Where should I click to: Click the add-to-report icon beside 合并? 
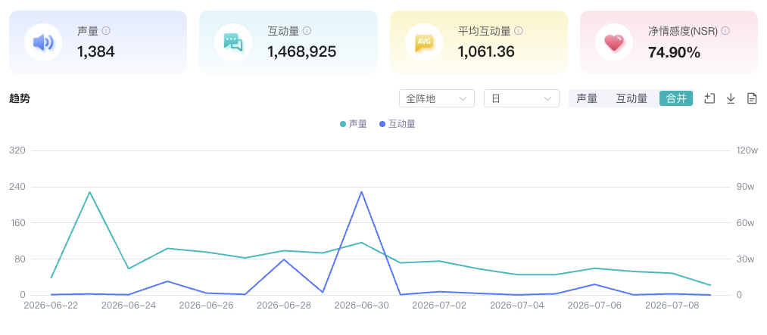point(709,98)
